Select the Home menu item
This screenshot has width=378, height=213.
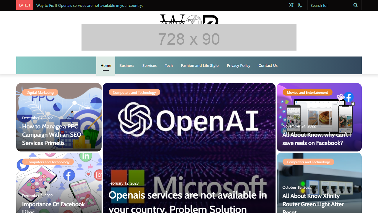pyautogui.click(x=106, y=66)
